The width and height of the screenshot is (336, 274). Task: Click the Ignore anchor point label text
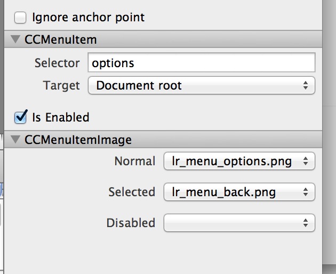[89, 18]
